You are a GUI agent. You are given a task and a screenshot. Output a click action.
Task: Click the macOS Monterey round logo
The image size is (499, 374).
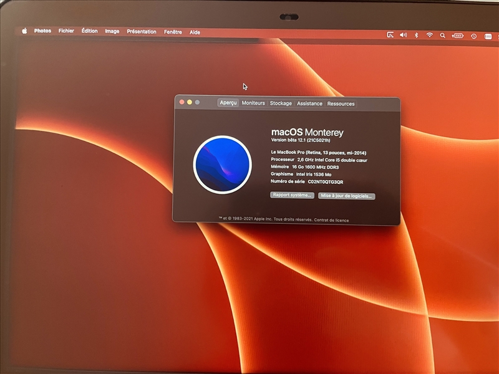pyautogui.click(x=223, y=165)
